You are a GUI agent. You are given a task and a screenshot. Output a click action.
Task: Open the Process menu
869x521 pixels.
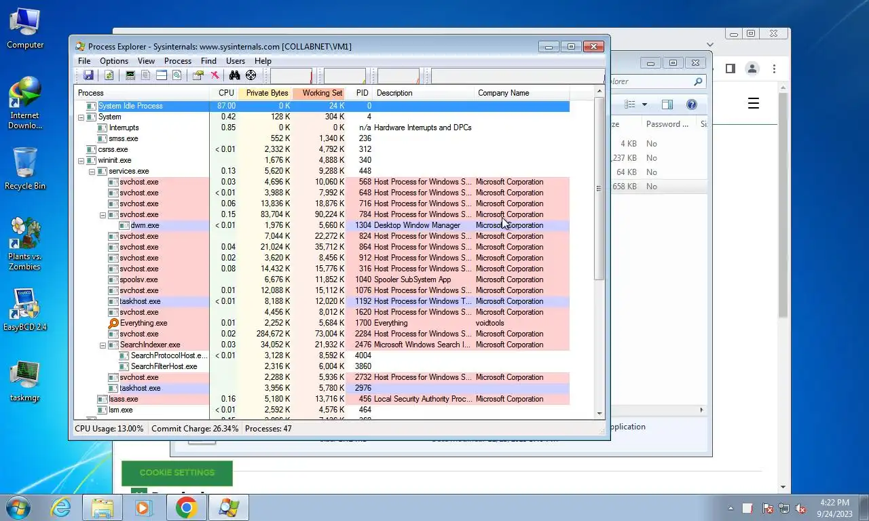178,61
